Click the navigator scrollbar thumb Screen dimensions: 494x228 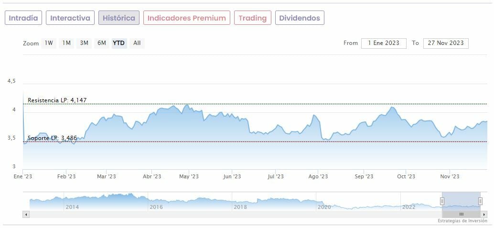click(x=461, y=214)
